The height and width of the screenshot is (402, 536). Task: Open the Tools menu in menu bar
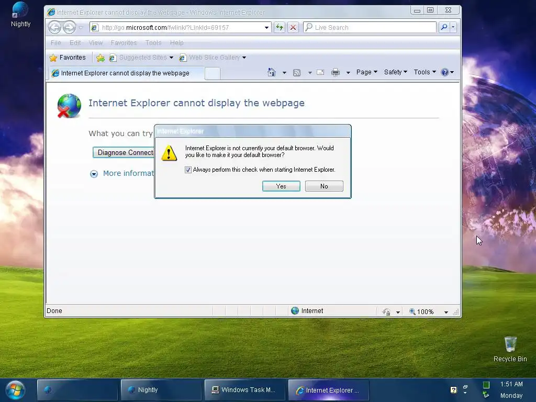153,43
